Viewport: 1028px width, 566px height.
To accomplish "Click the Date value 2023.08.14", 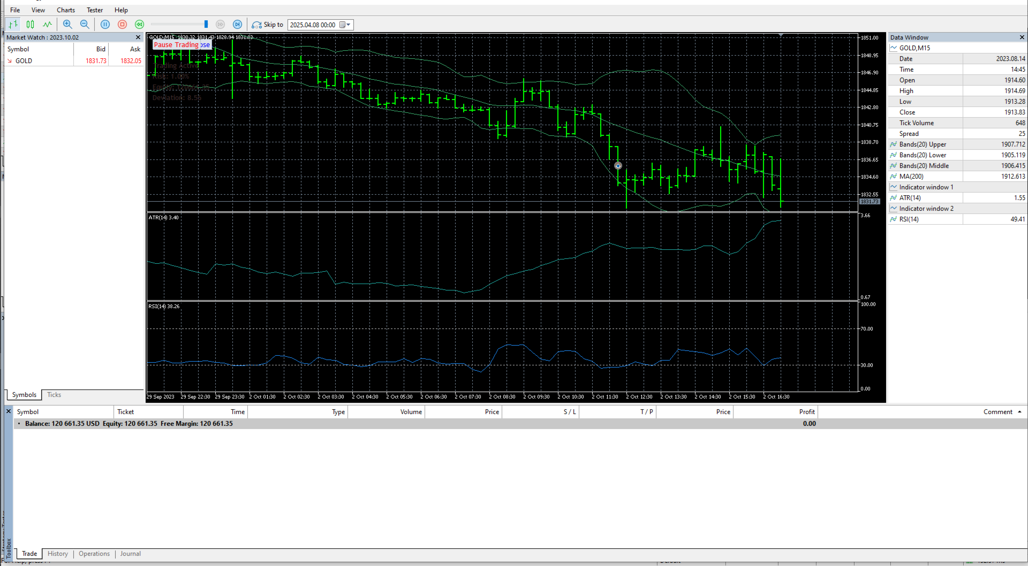I will 1010,59.
